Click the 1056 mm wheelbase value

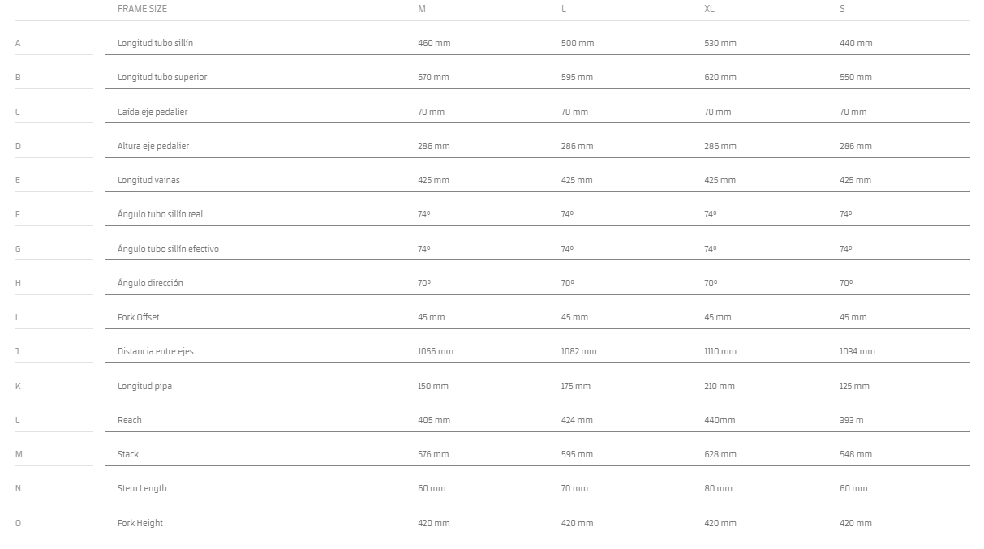[436, 351]
